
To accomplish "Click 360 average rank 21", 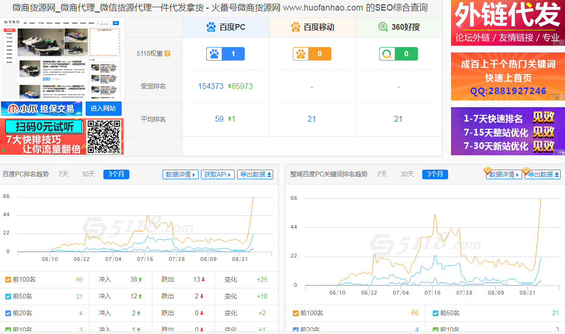I will click(398, 119).
